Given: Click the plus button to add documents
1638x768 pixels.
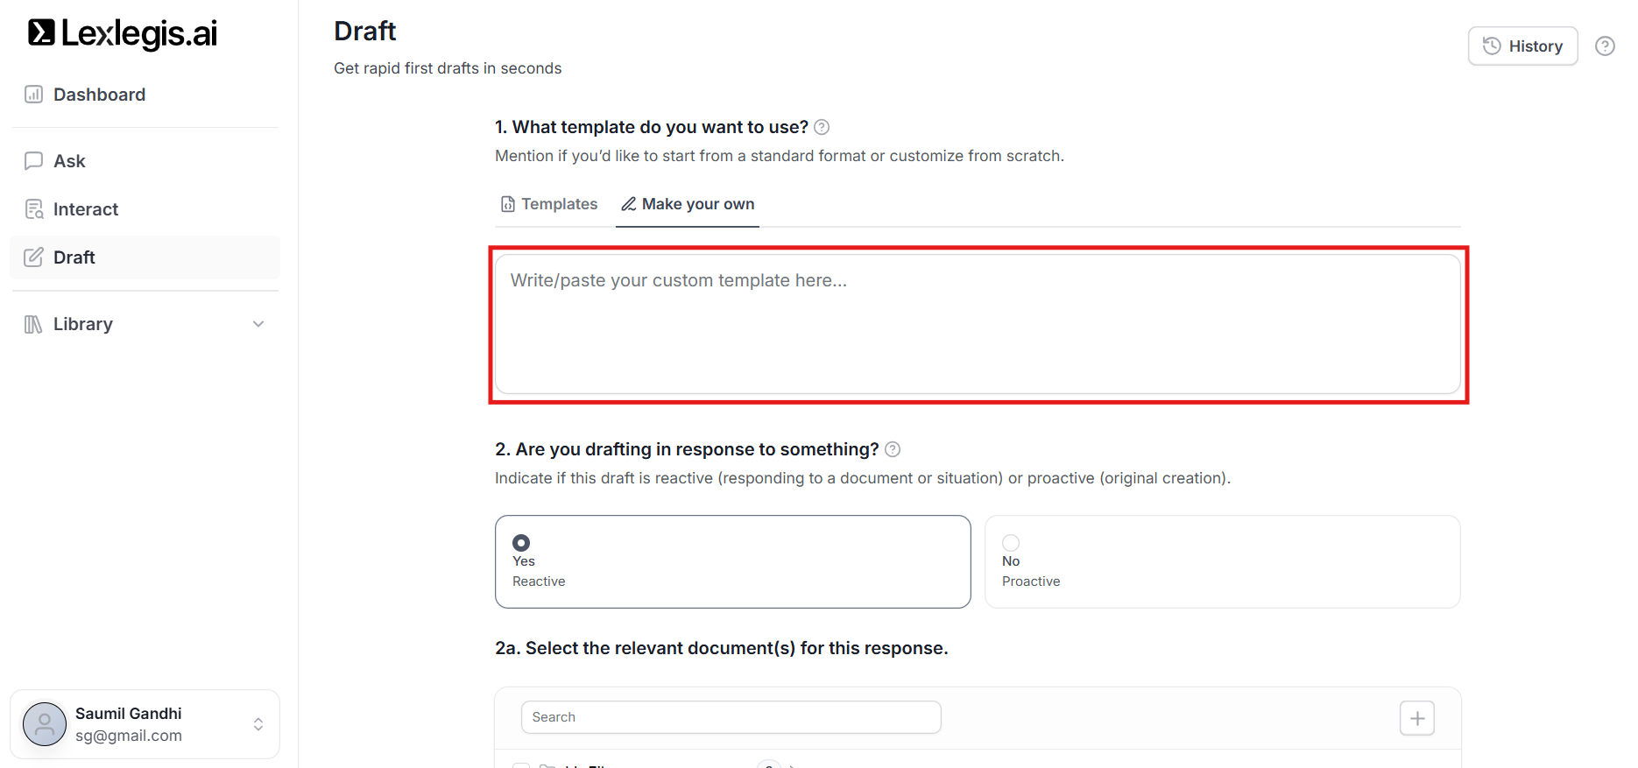Looking at the screenshot, I should (1416, 718).
